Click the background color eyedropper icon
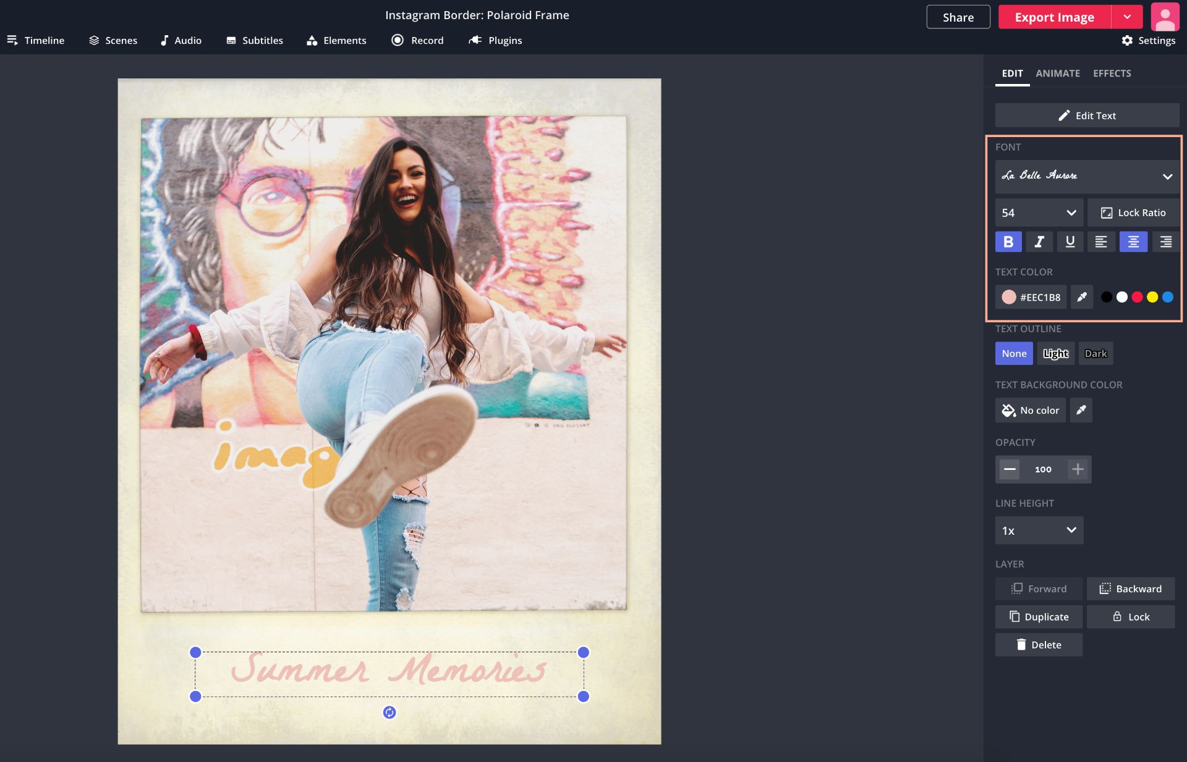This screenshot has width=1187, height=762. pyautogui.click(x=1081, y=410)
